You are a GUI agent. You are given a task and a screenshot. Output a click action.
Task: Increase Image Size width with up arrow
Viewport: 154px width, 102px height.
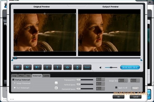[x=126, y=80]
